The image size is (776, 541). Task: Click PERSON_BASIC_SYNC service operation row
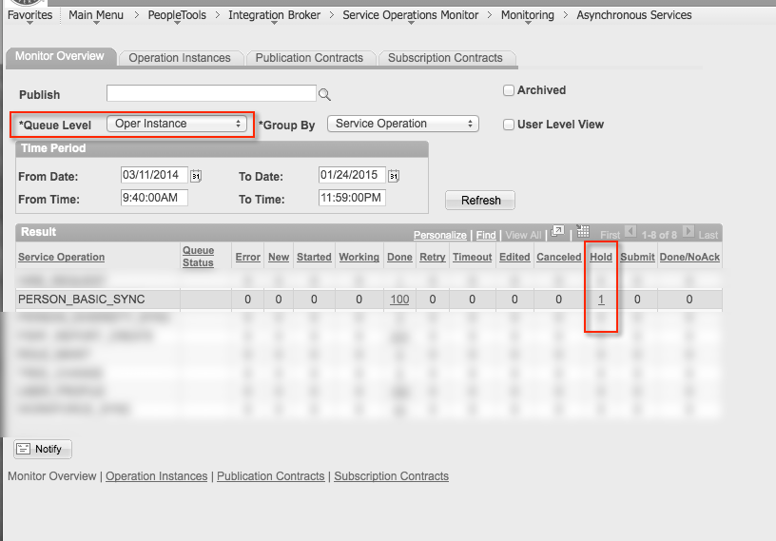(369, 299)
